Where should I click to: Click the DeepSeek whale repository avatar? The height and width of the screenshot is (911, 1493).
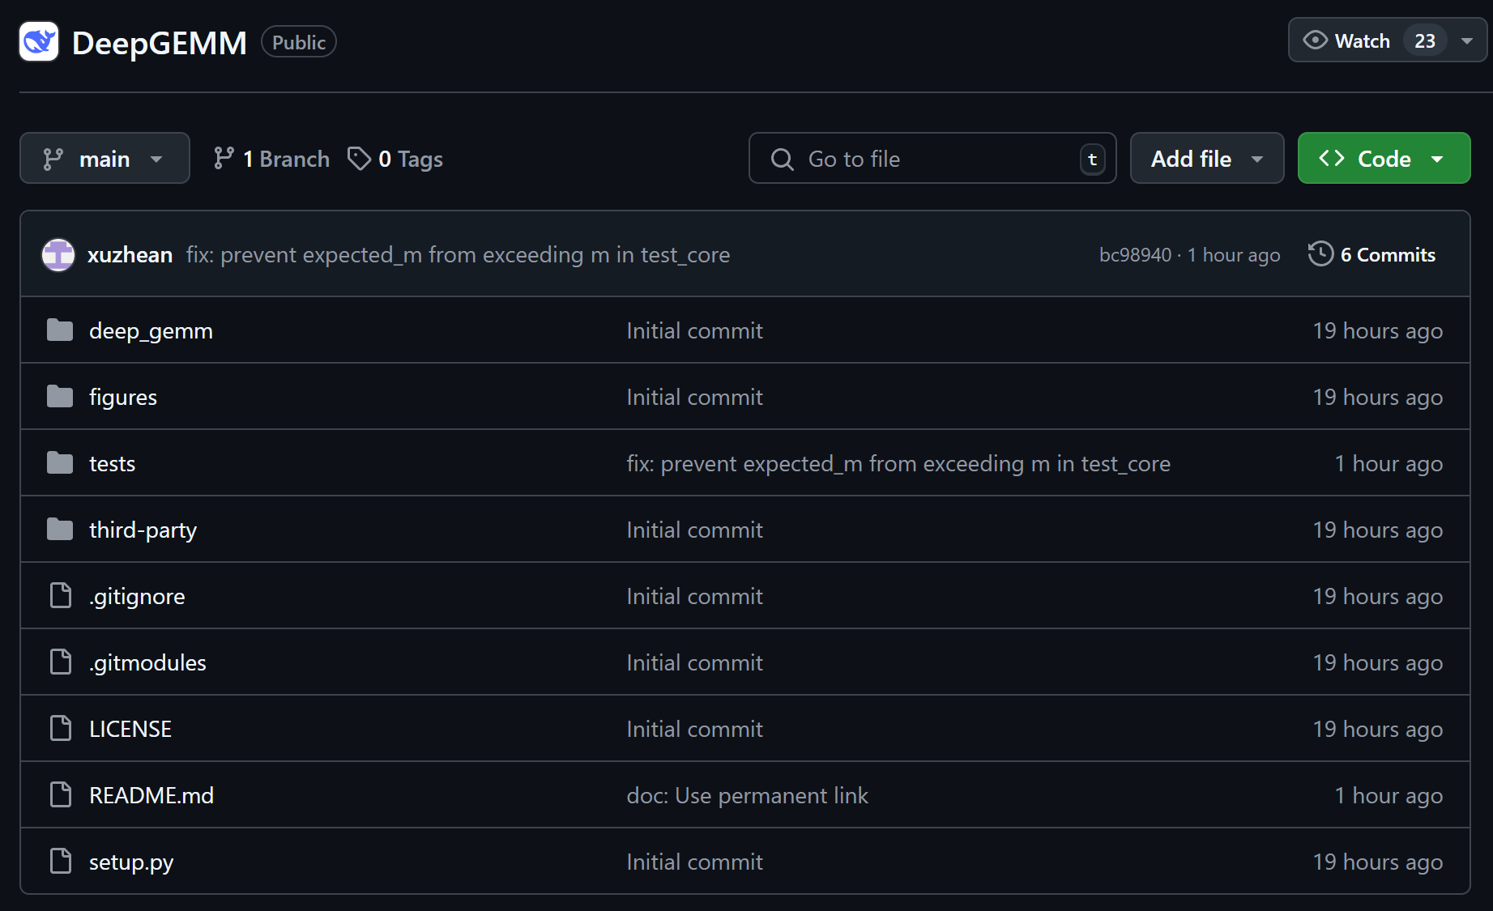tap(39, 42)
